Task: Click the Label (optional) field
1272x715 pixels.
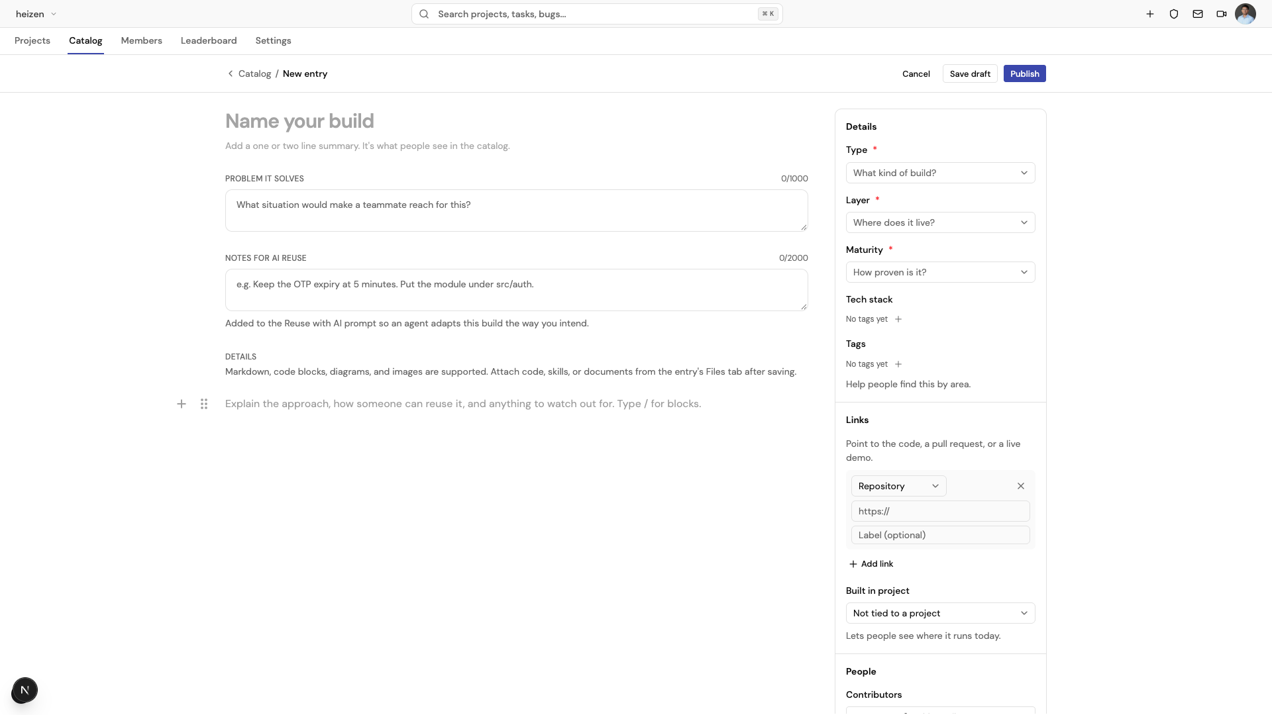Action: click(940, 535)
